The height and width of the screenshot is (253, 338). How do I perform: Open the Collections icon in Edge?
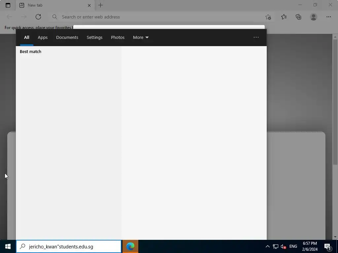[298, 17]
